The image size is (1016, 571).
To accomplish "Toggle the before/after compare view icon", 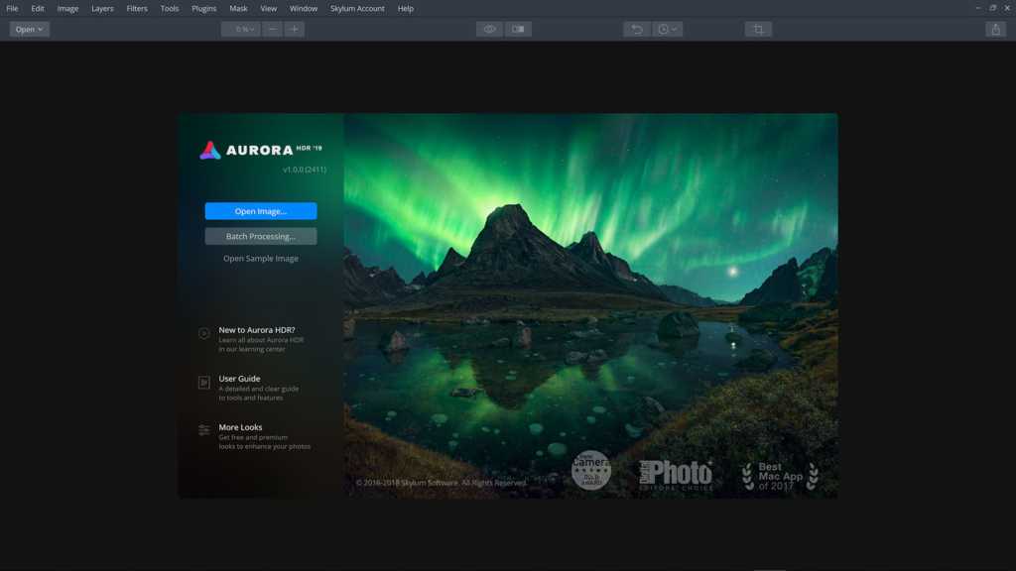I will 518,29.
